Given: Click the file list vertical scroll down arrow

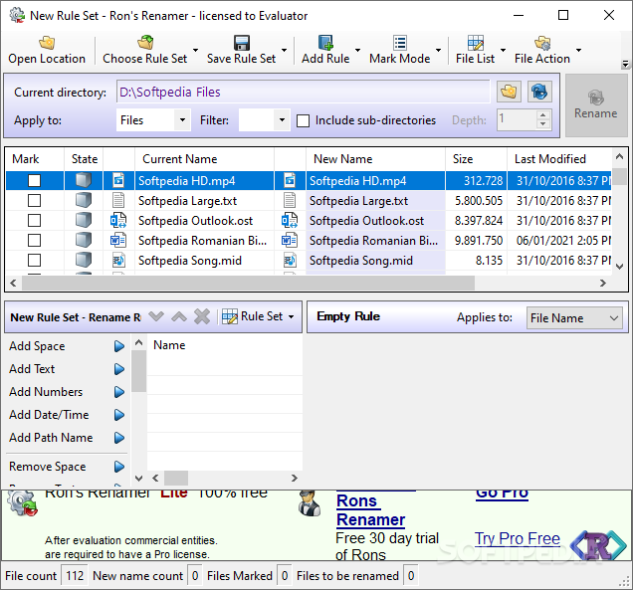Looking at the screenshot, I should click(620, 267).
